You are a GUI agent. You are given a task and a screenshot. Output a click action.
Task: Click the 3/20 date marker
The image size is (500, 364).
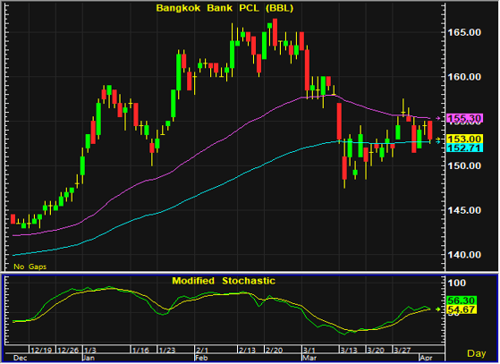click(x=376, y=350)
